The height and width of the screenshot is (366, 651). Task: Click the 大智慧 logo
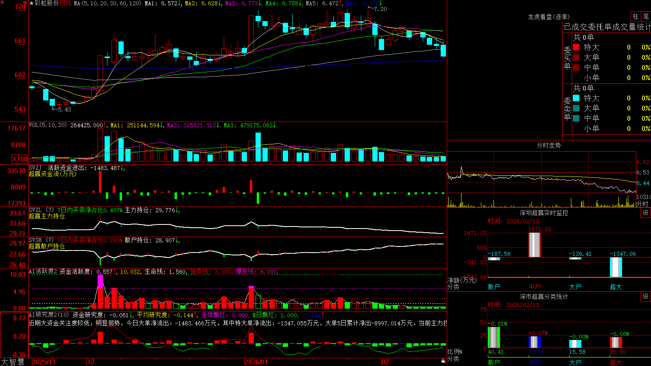coord(13,362)
